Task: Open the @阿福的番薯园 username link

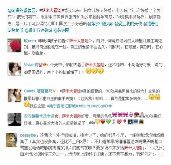Action: point(21,11)
